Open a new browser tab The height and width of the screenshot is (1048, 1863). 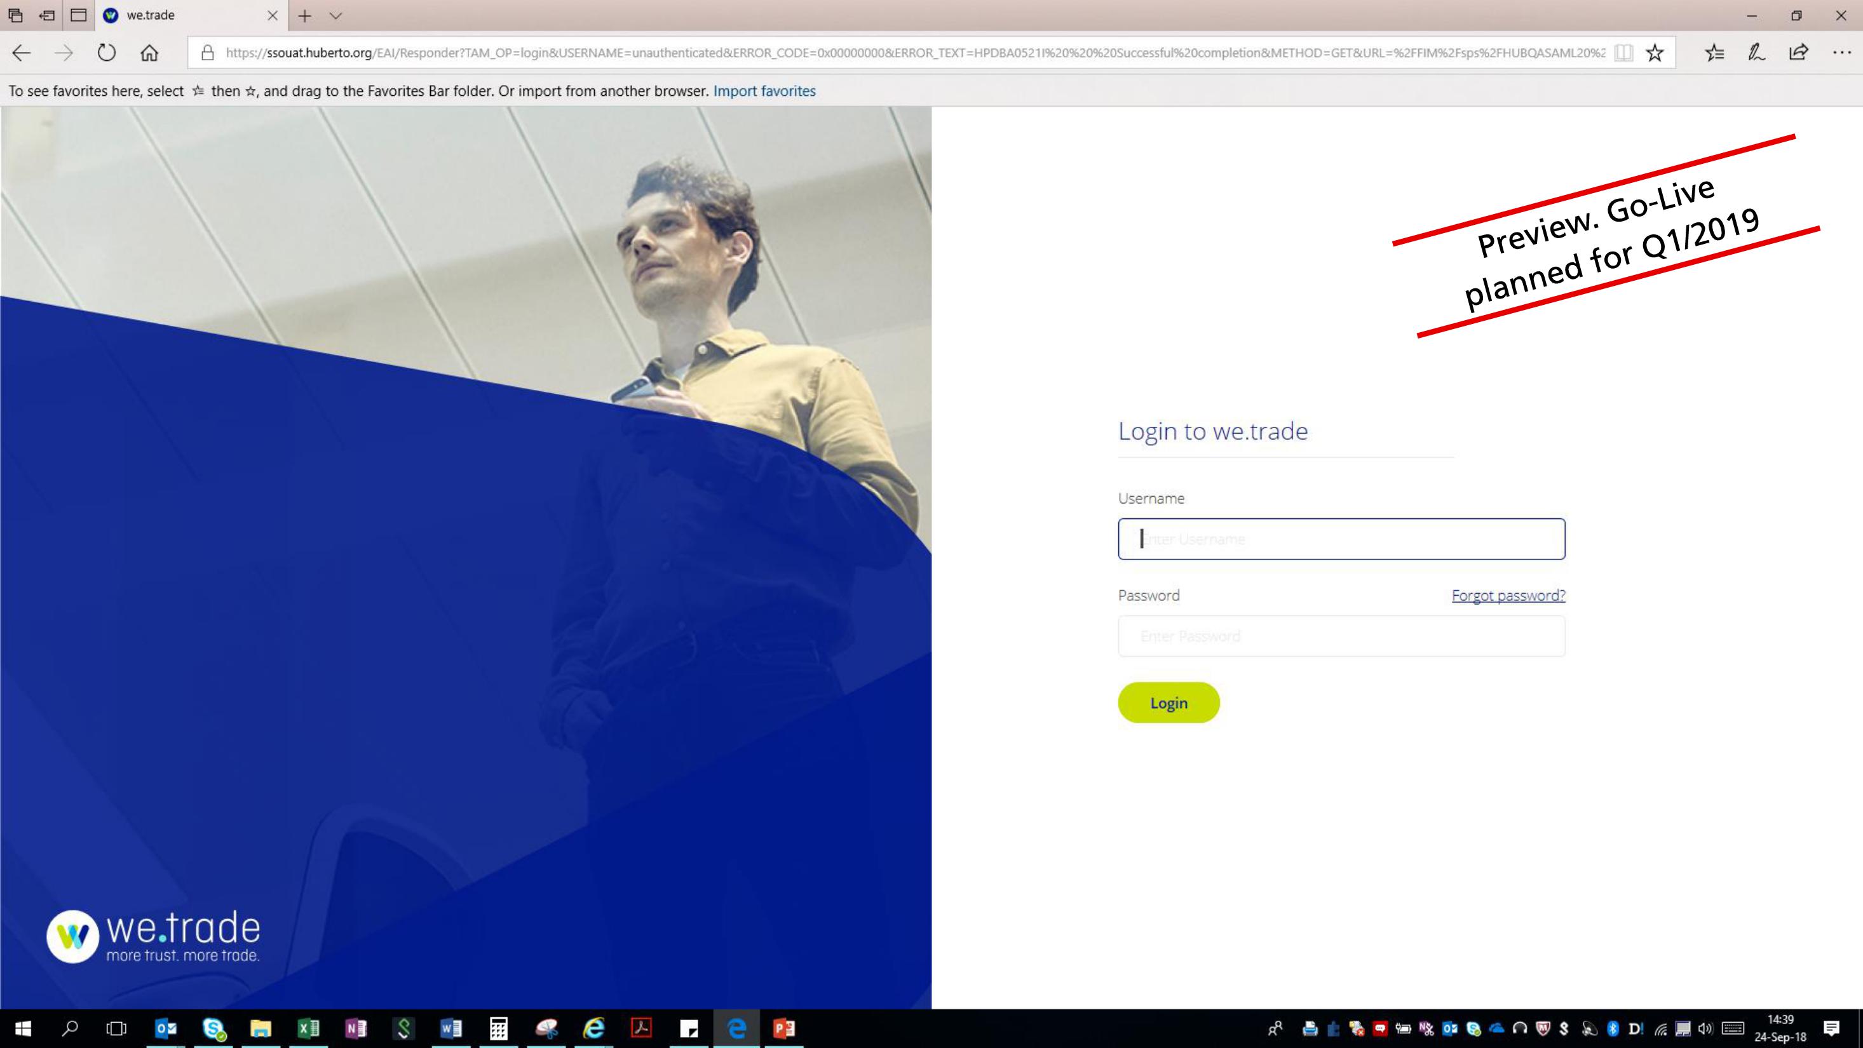coord(303,14)
